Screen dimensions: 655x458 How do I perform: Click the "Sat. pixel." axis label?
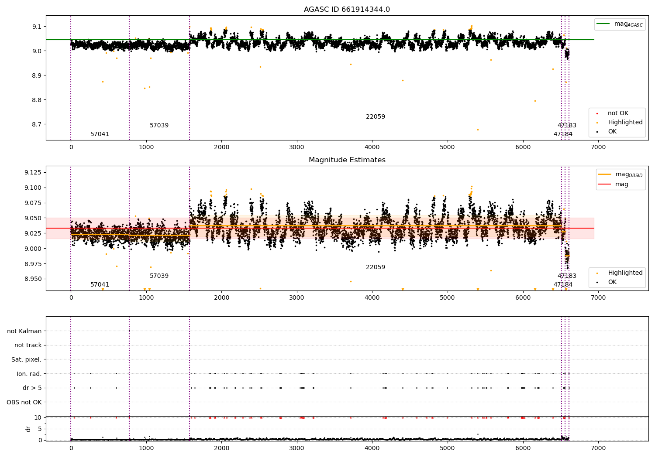click(27, 359)
